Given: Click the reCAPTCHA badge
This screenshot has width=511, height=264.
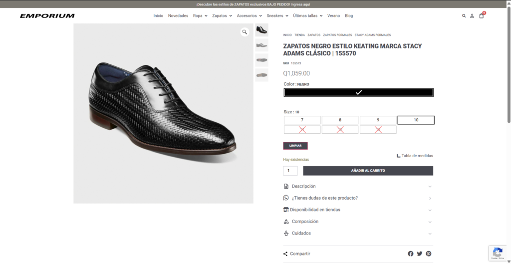Looking at the screenshot, I should pos(498,254).
